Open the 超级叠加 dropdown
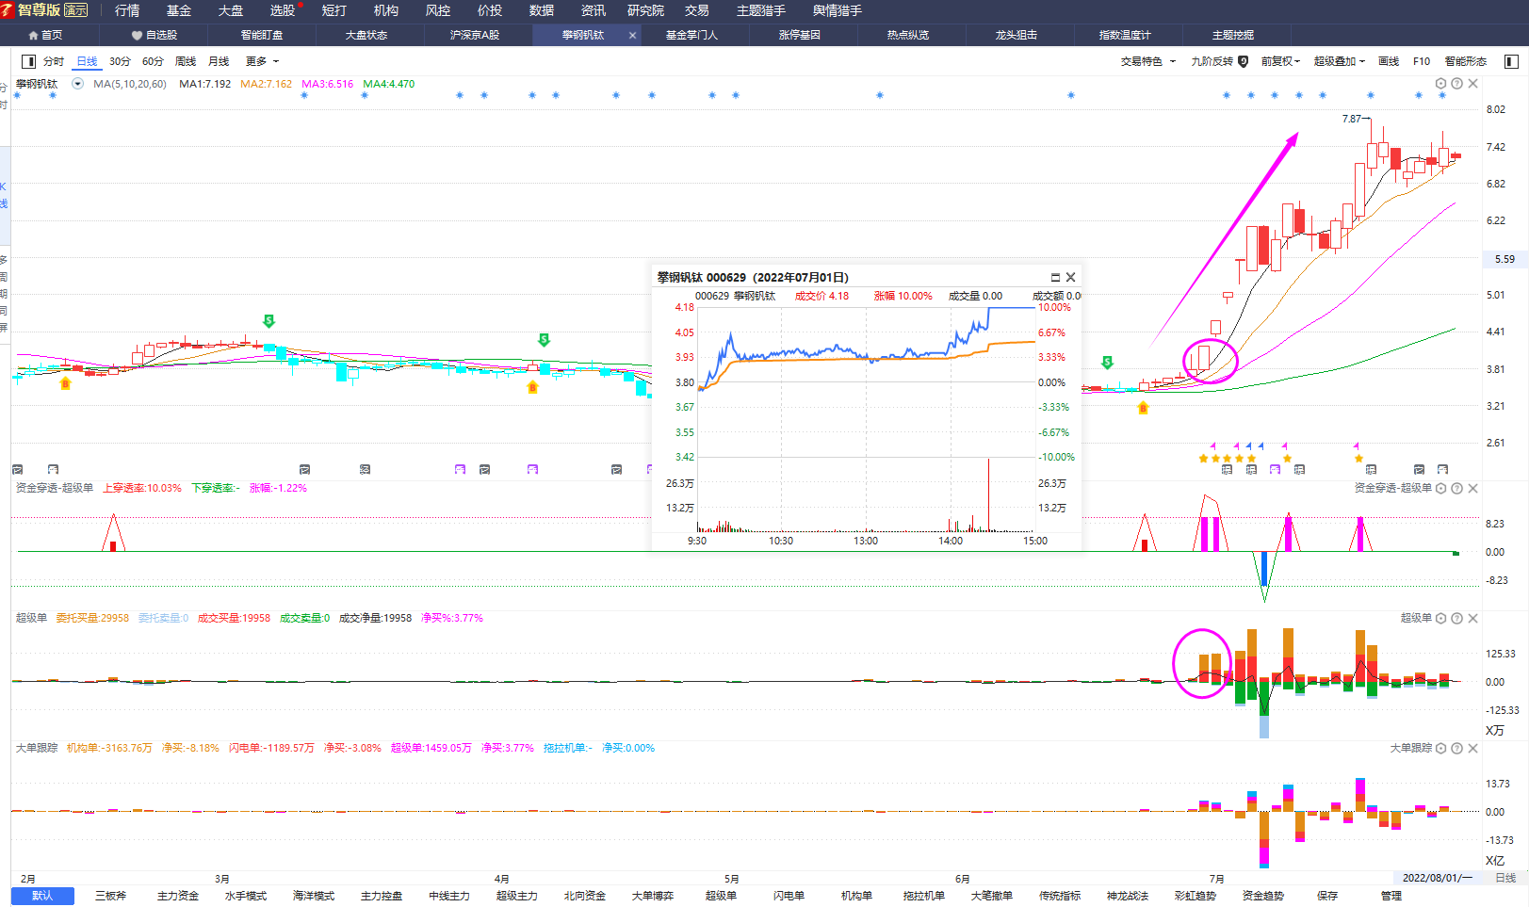1529x907 pixels. click(1339, 61)
